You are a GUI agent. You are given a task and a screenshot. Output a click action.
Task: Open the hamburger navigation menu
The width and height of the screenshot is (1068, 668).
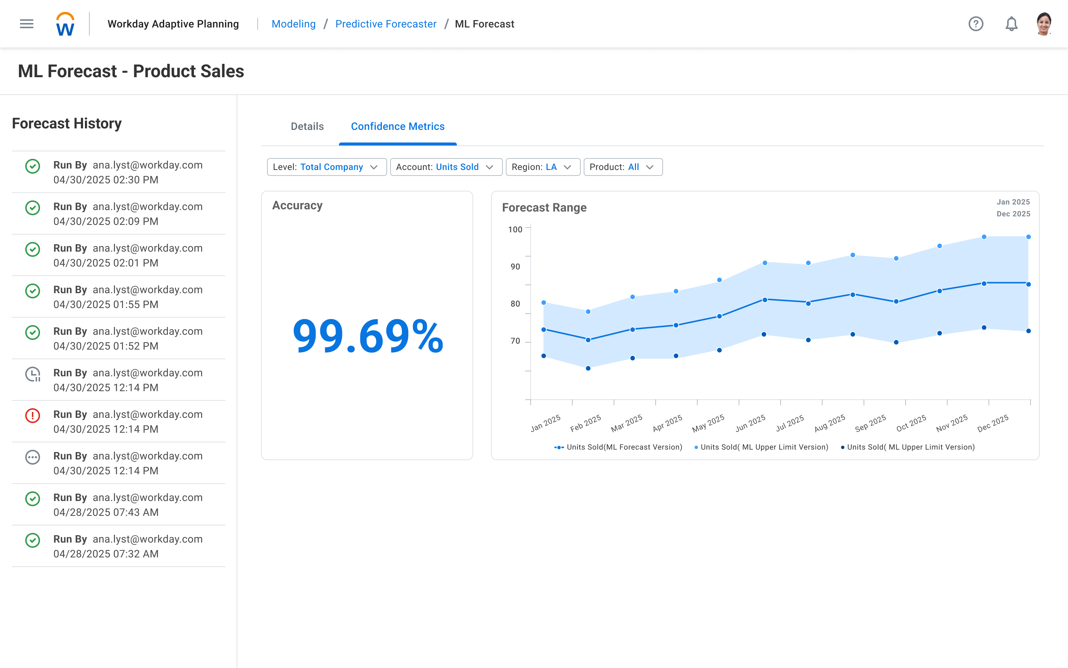(x=26, y=24)
